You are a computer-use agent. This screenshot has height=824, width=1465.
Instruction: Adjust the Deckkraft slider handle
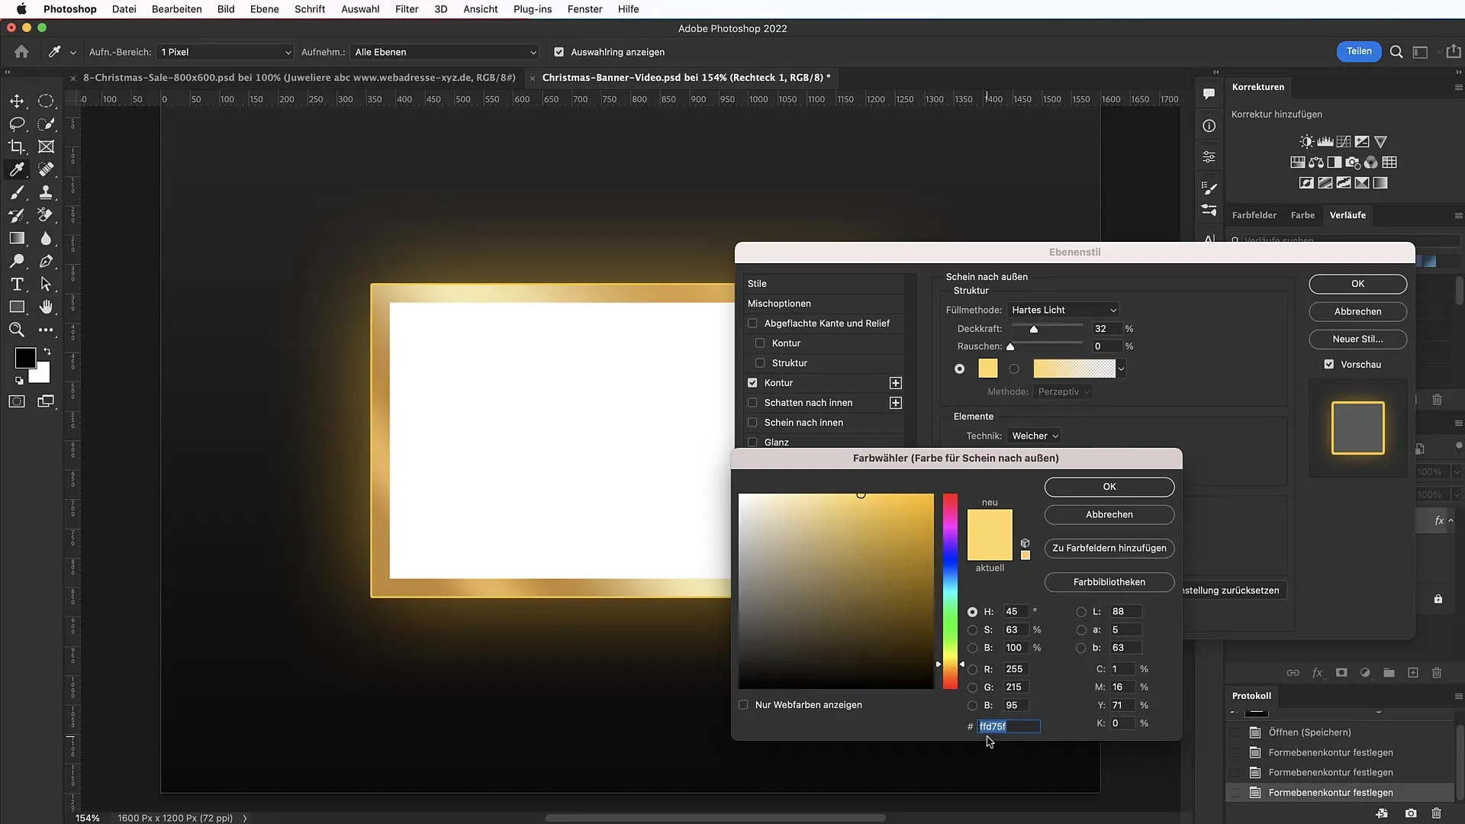pyautogui.click(x=1034, y=330)
